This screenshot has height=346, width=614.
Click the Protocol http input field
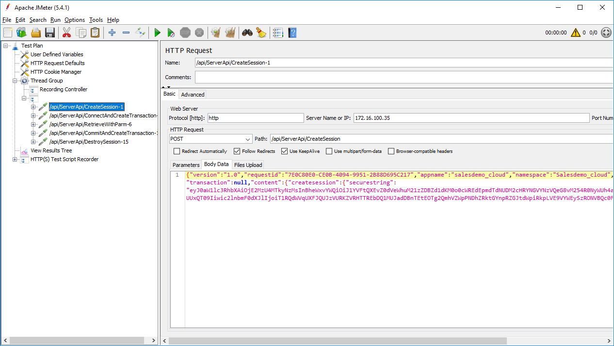(x=256, y=118)
